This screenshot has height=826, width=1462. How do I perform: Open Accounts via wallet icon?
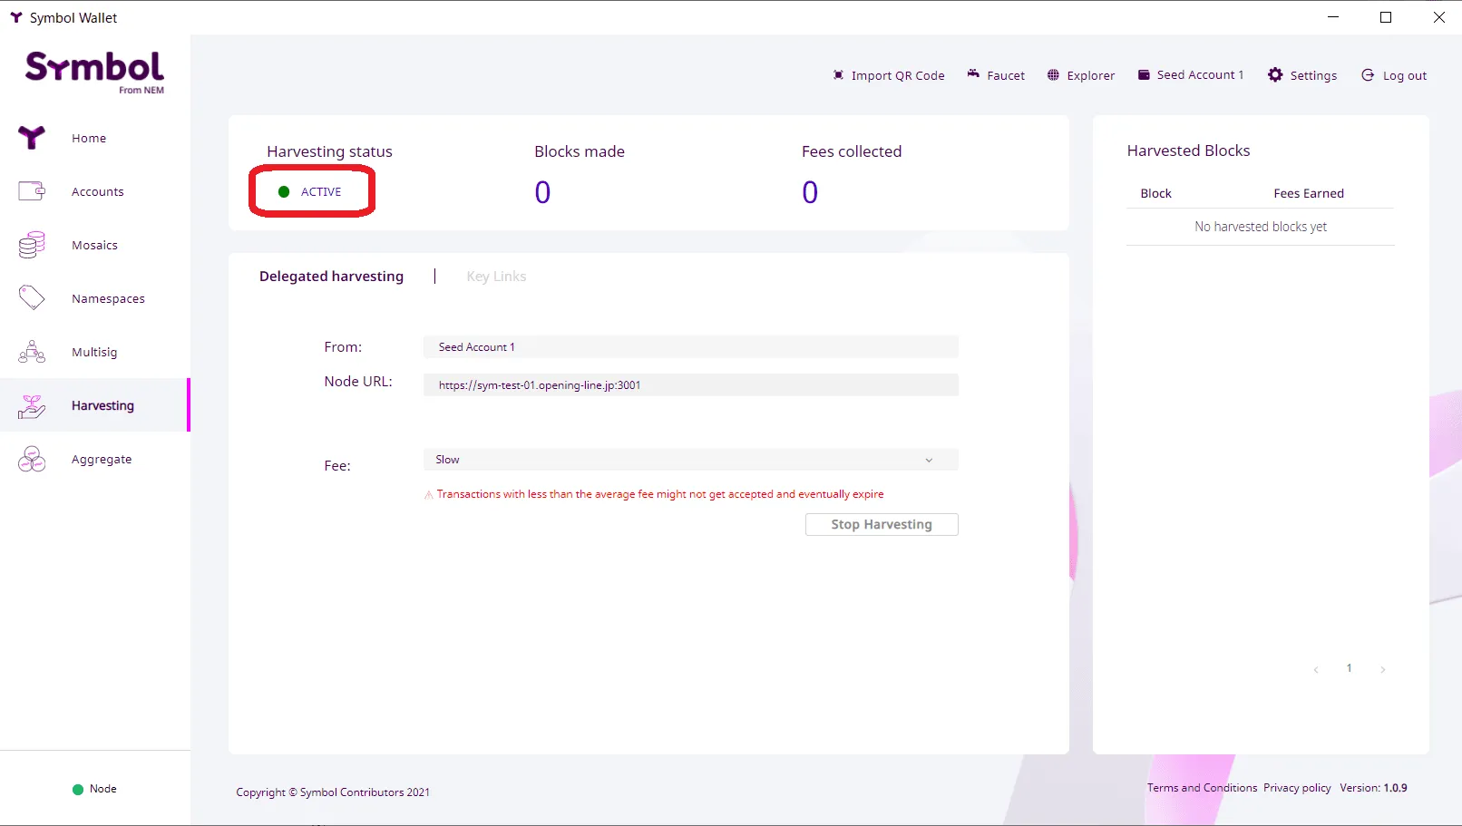[32, 191]
